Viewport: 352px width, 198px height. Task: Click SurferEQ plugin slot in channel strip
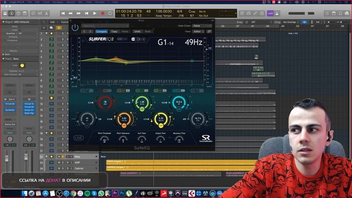coord(10,110)
